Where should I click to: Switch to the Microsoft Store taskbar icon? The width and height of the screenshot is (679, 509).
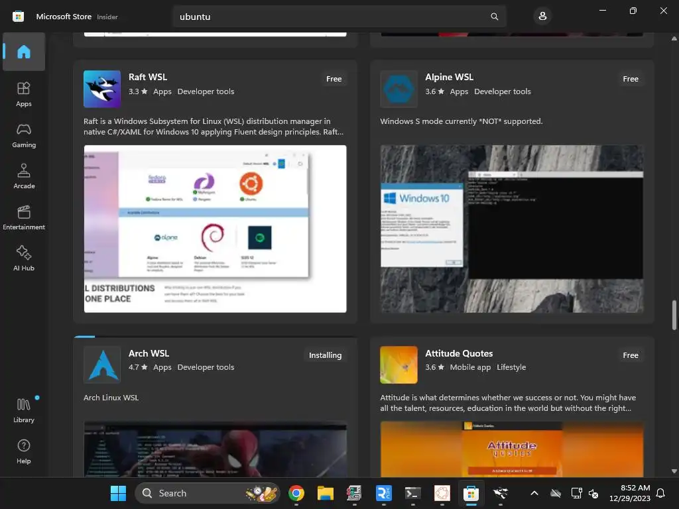[471, 493]
